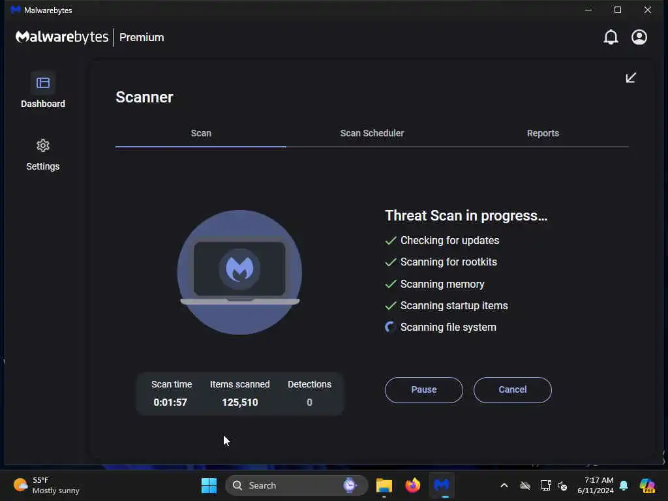The image size is (668, 501).
Task: Minimize the Malwarebytes window
Action: click(x=588, y=10)
